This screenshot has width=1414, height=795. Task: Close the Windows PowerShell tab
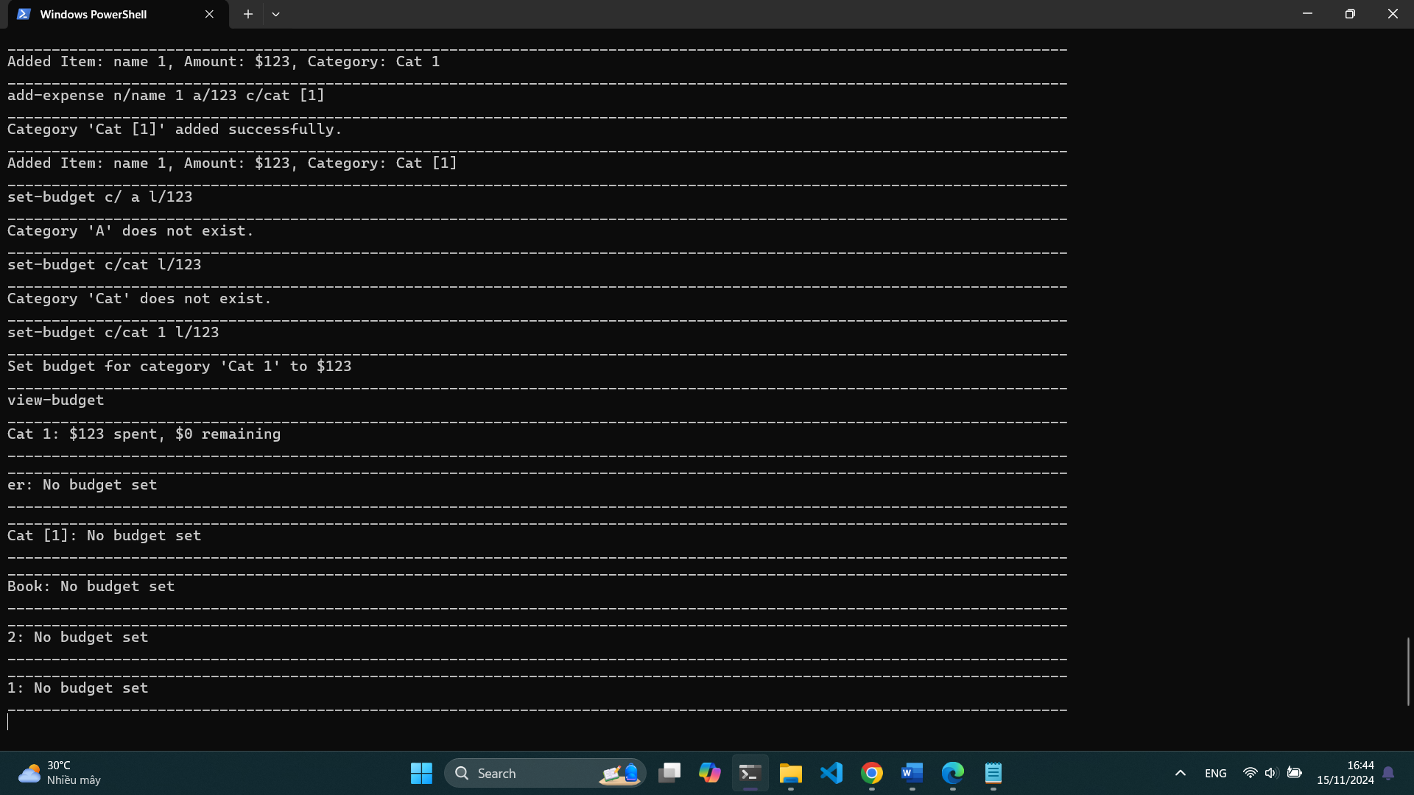tap(209, 14)
